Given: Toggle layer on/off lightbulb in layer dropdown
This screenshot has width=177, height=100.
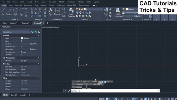Looking at the screenshot, I should pyautogui.click(x=77, y=9).
